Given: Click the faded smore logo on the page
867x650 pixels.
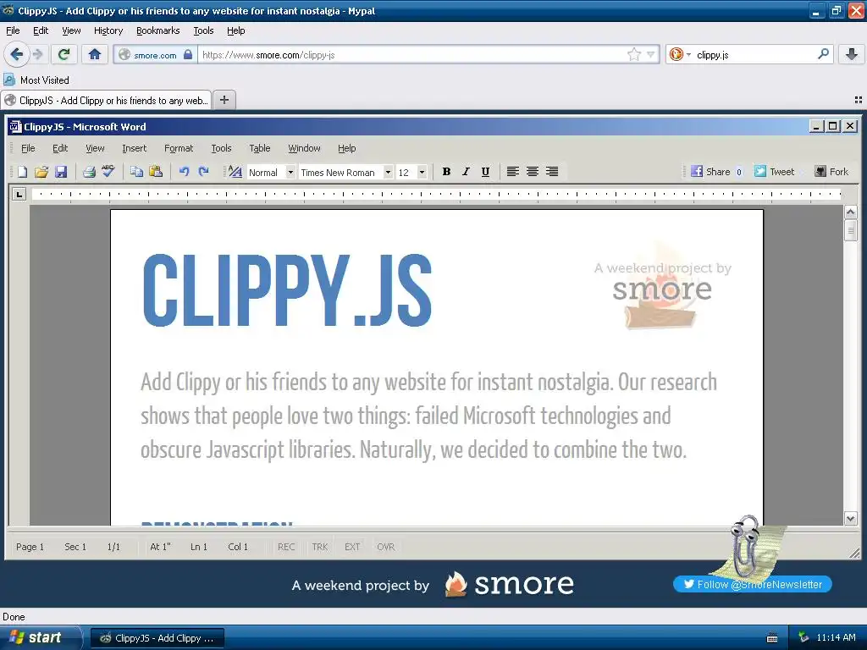Looking at the screenshot, I should click(x=662, y=289).
